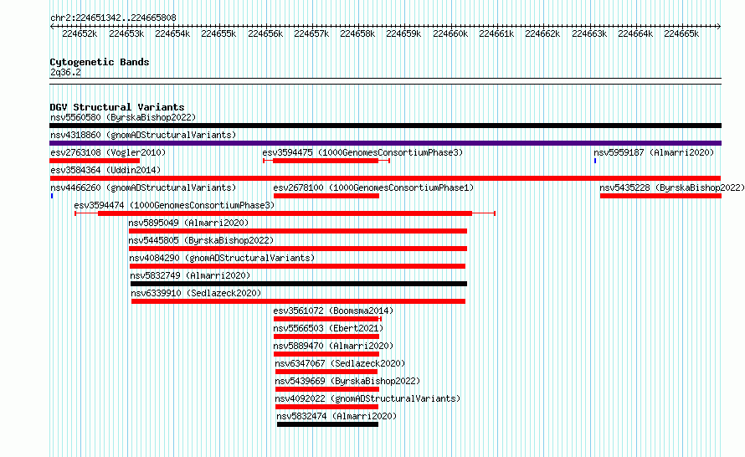Select the red bar under nsv5445805

pyautogui.click(x=298, y=249)
